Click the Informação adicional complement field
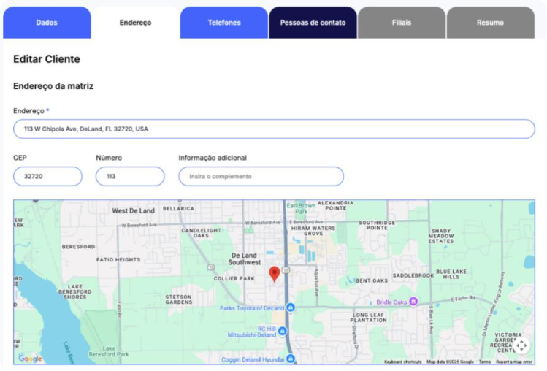The image size is (547, 371). click(x=261, y=176)
